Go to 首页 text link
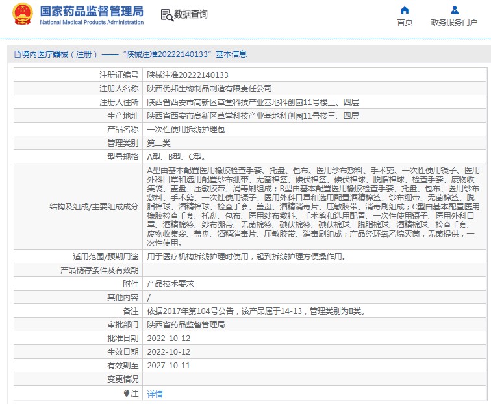This screenshot has width=491, height=404. (x=405, y=23)
